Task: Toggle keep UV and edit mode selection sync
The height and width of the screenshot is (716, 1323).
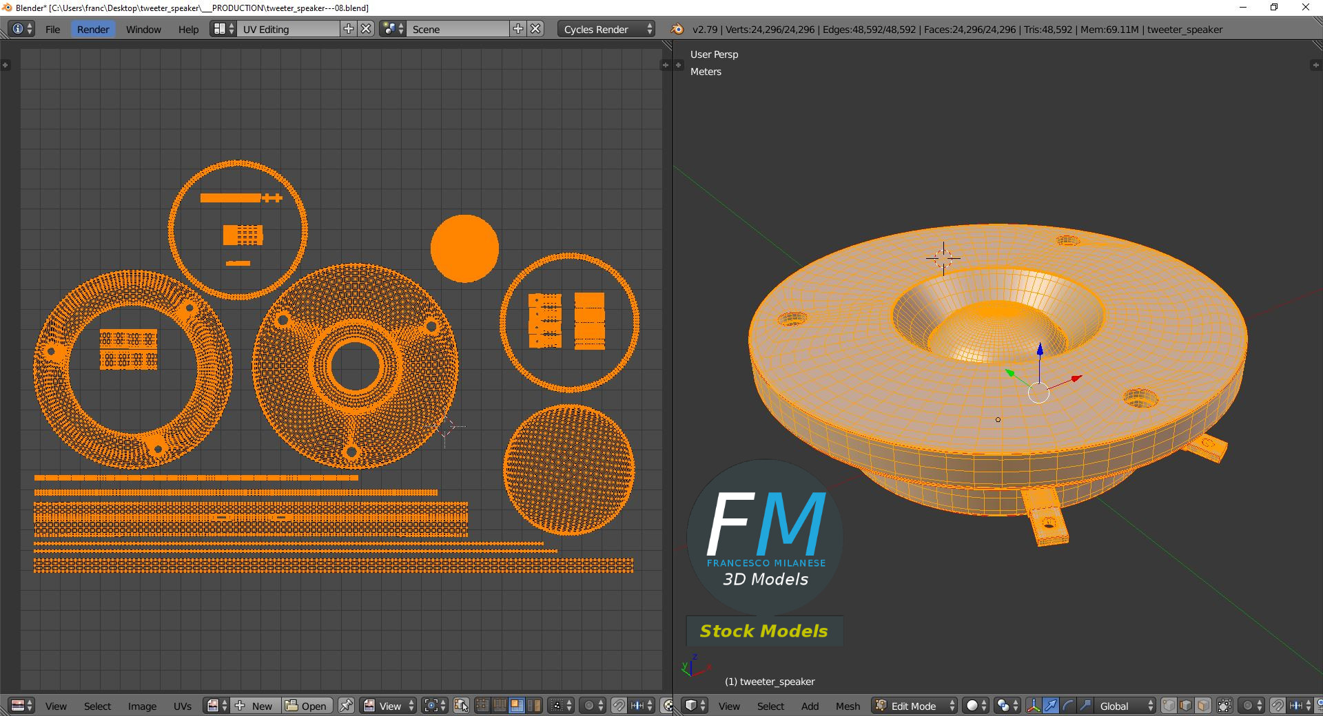Action: (x=461, y=706)
